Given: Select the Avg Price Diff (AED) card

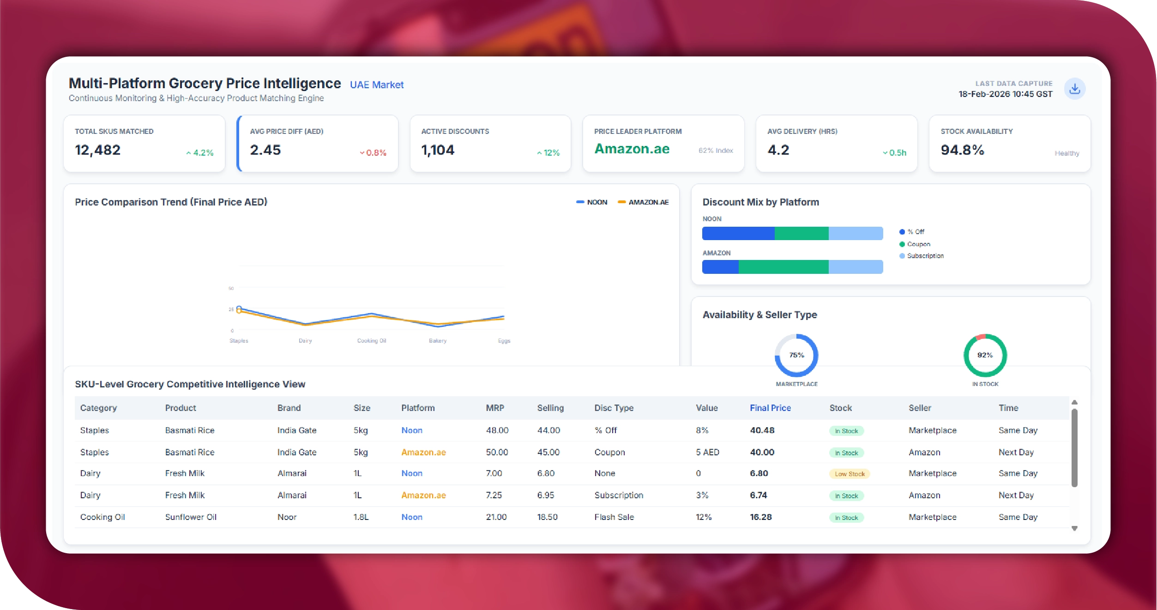Looking at the screenshot, I should coord(318,143).
